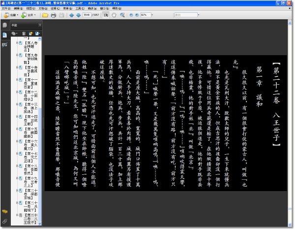Open the 文档 (Document) menu
This screenshot has height=230, width=295.
coord(43,8)
